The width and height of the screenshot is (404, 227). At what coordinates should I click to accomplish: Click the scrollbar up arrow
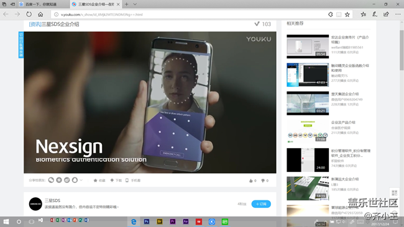pyautogui.click(x=402, y=23)
